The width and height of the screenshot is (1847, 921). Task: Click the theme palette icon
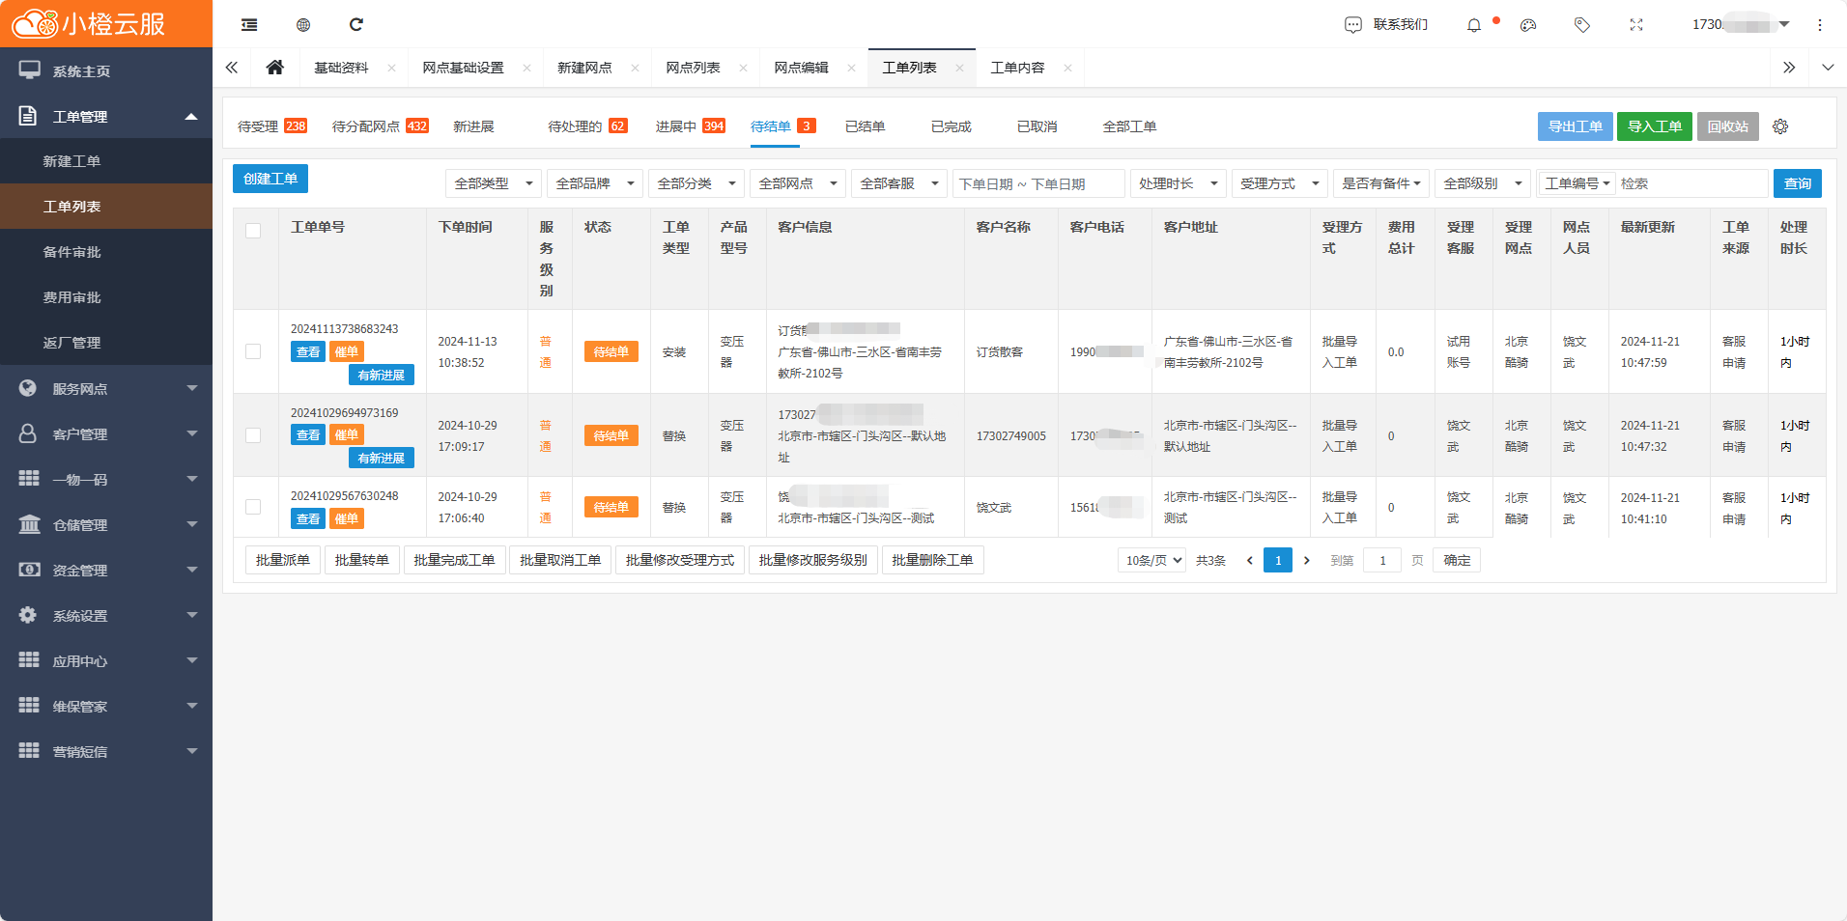pyautogui.click(x=1528, y=25)
